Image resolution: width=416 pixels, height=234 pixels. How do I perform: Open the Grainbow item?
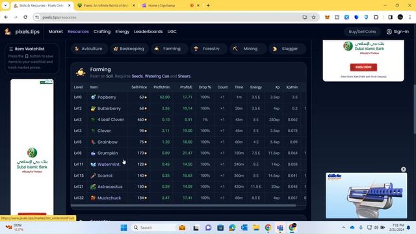(107, 142)
